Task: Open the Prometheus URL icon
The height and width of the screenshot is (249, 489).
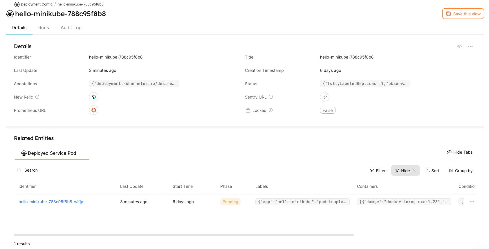Action: [x=93, y=110]
